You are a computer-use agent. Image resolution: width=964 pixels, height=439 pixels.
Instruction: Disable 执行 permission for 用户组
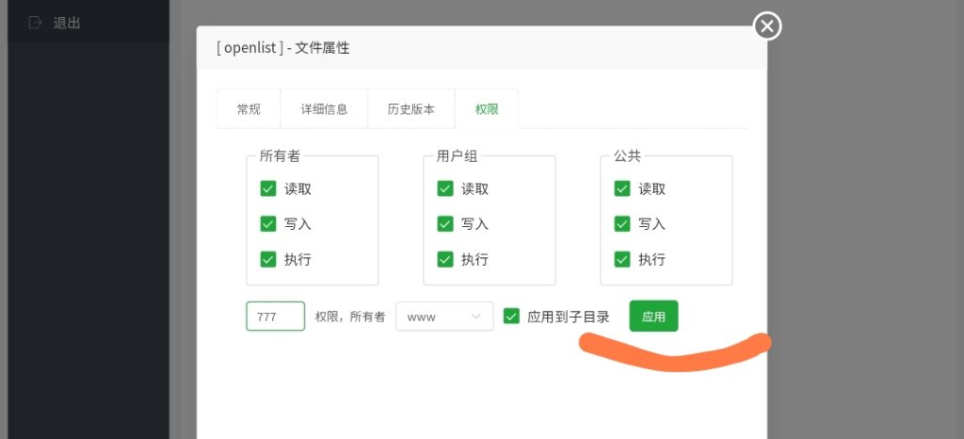click(x=445, y=259)
